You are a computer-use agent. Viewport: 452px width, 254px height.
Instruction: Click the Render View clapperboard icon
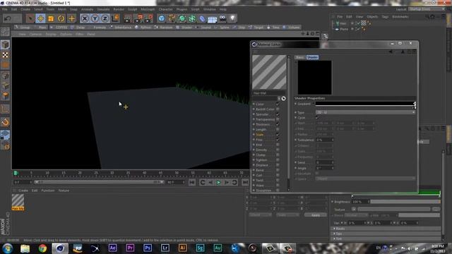pyautogui.click(x=127, y=19)
